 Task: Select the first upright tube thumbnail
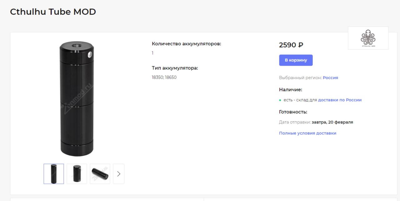point(54,174)
